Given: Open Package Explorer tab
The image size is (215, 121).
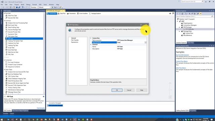Looking at the screenshot, I should (x=95, y=13).
